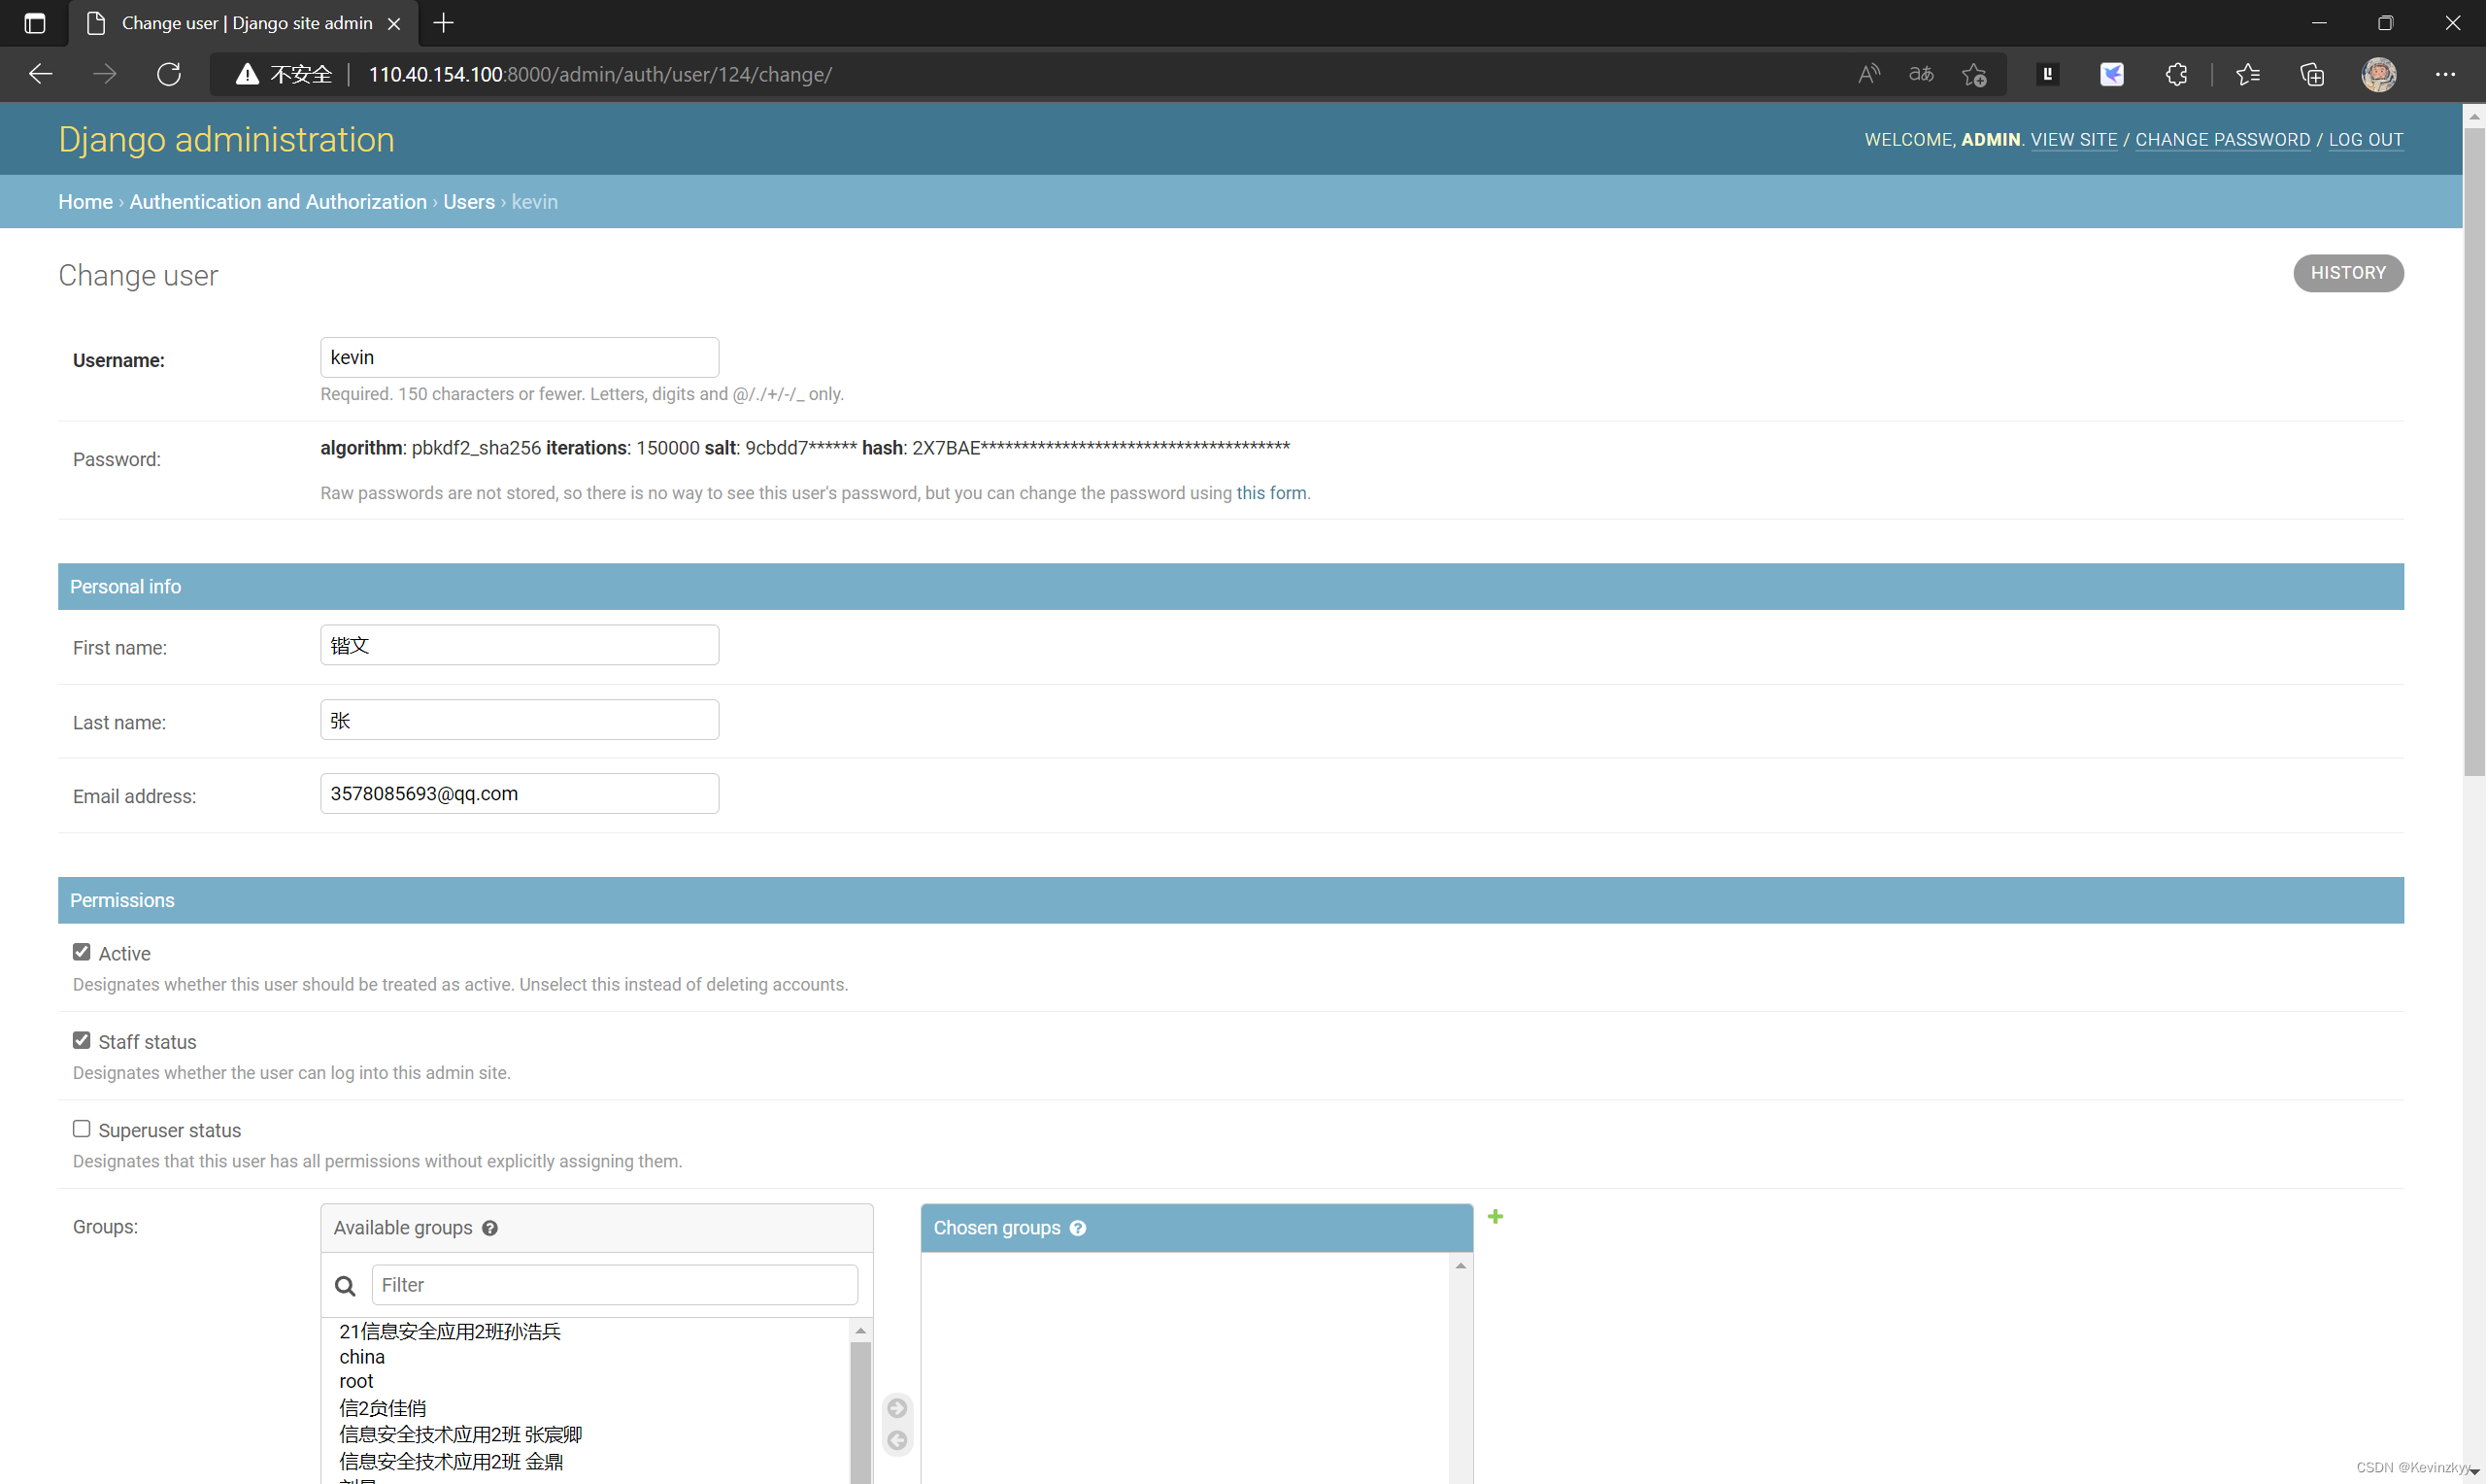The image size is (2486, 1484).
Task: Add this page to favorites
Action: pyautogui.click(x=1973, y=74)
